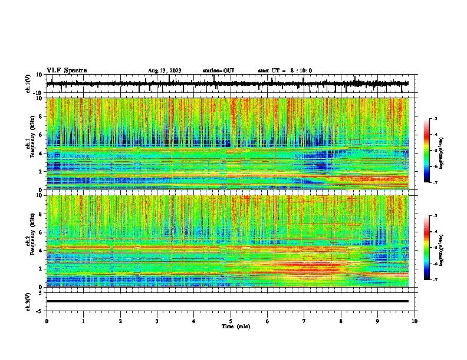
Task: Click the time axis tick label "4"
Action: tap(194, 321)
